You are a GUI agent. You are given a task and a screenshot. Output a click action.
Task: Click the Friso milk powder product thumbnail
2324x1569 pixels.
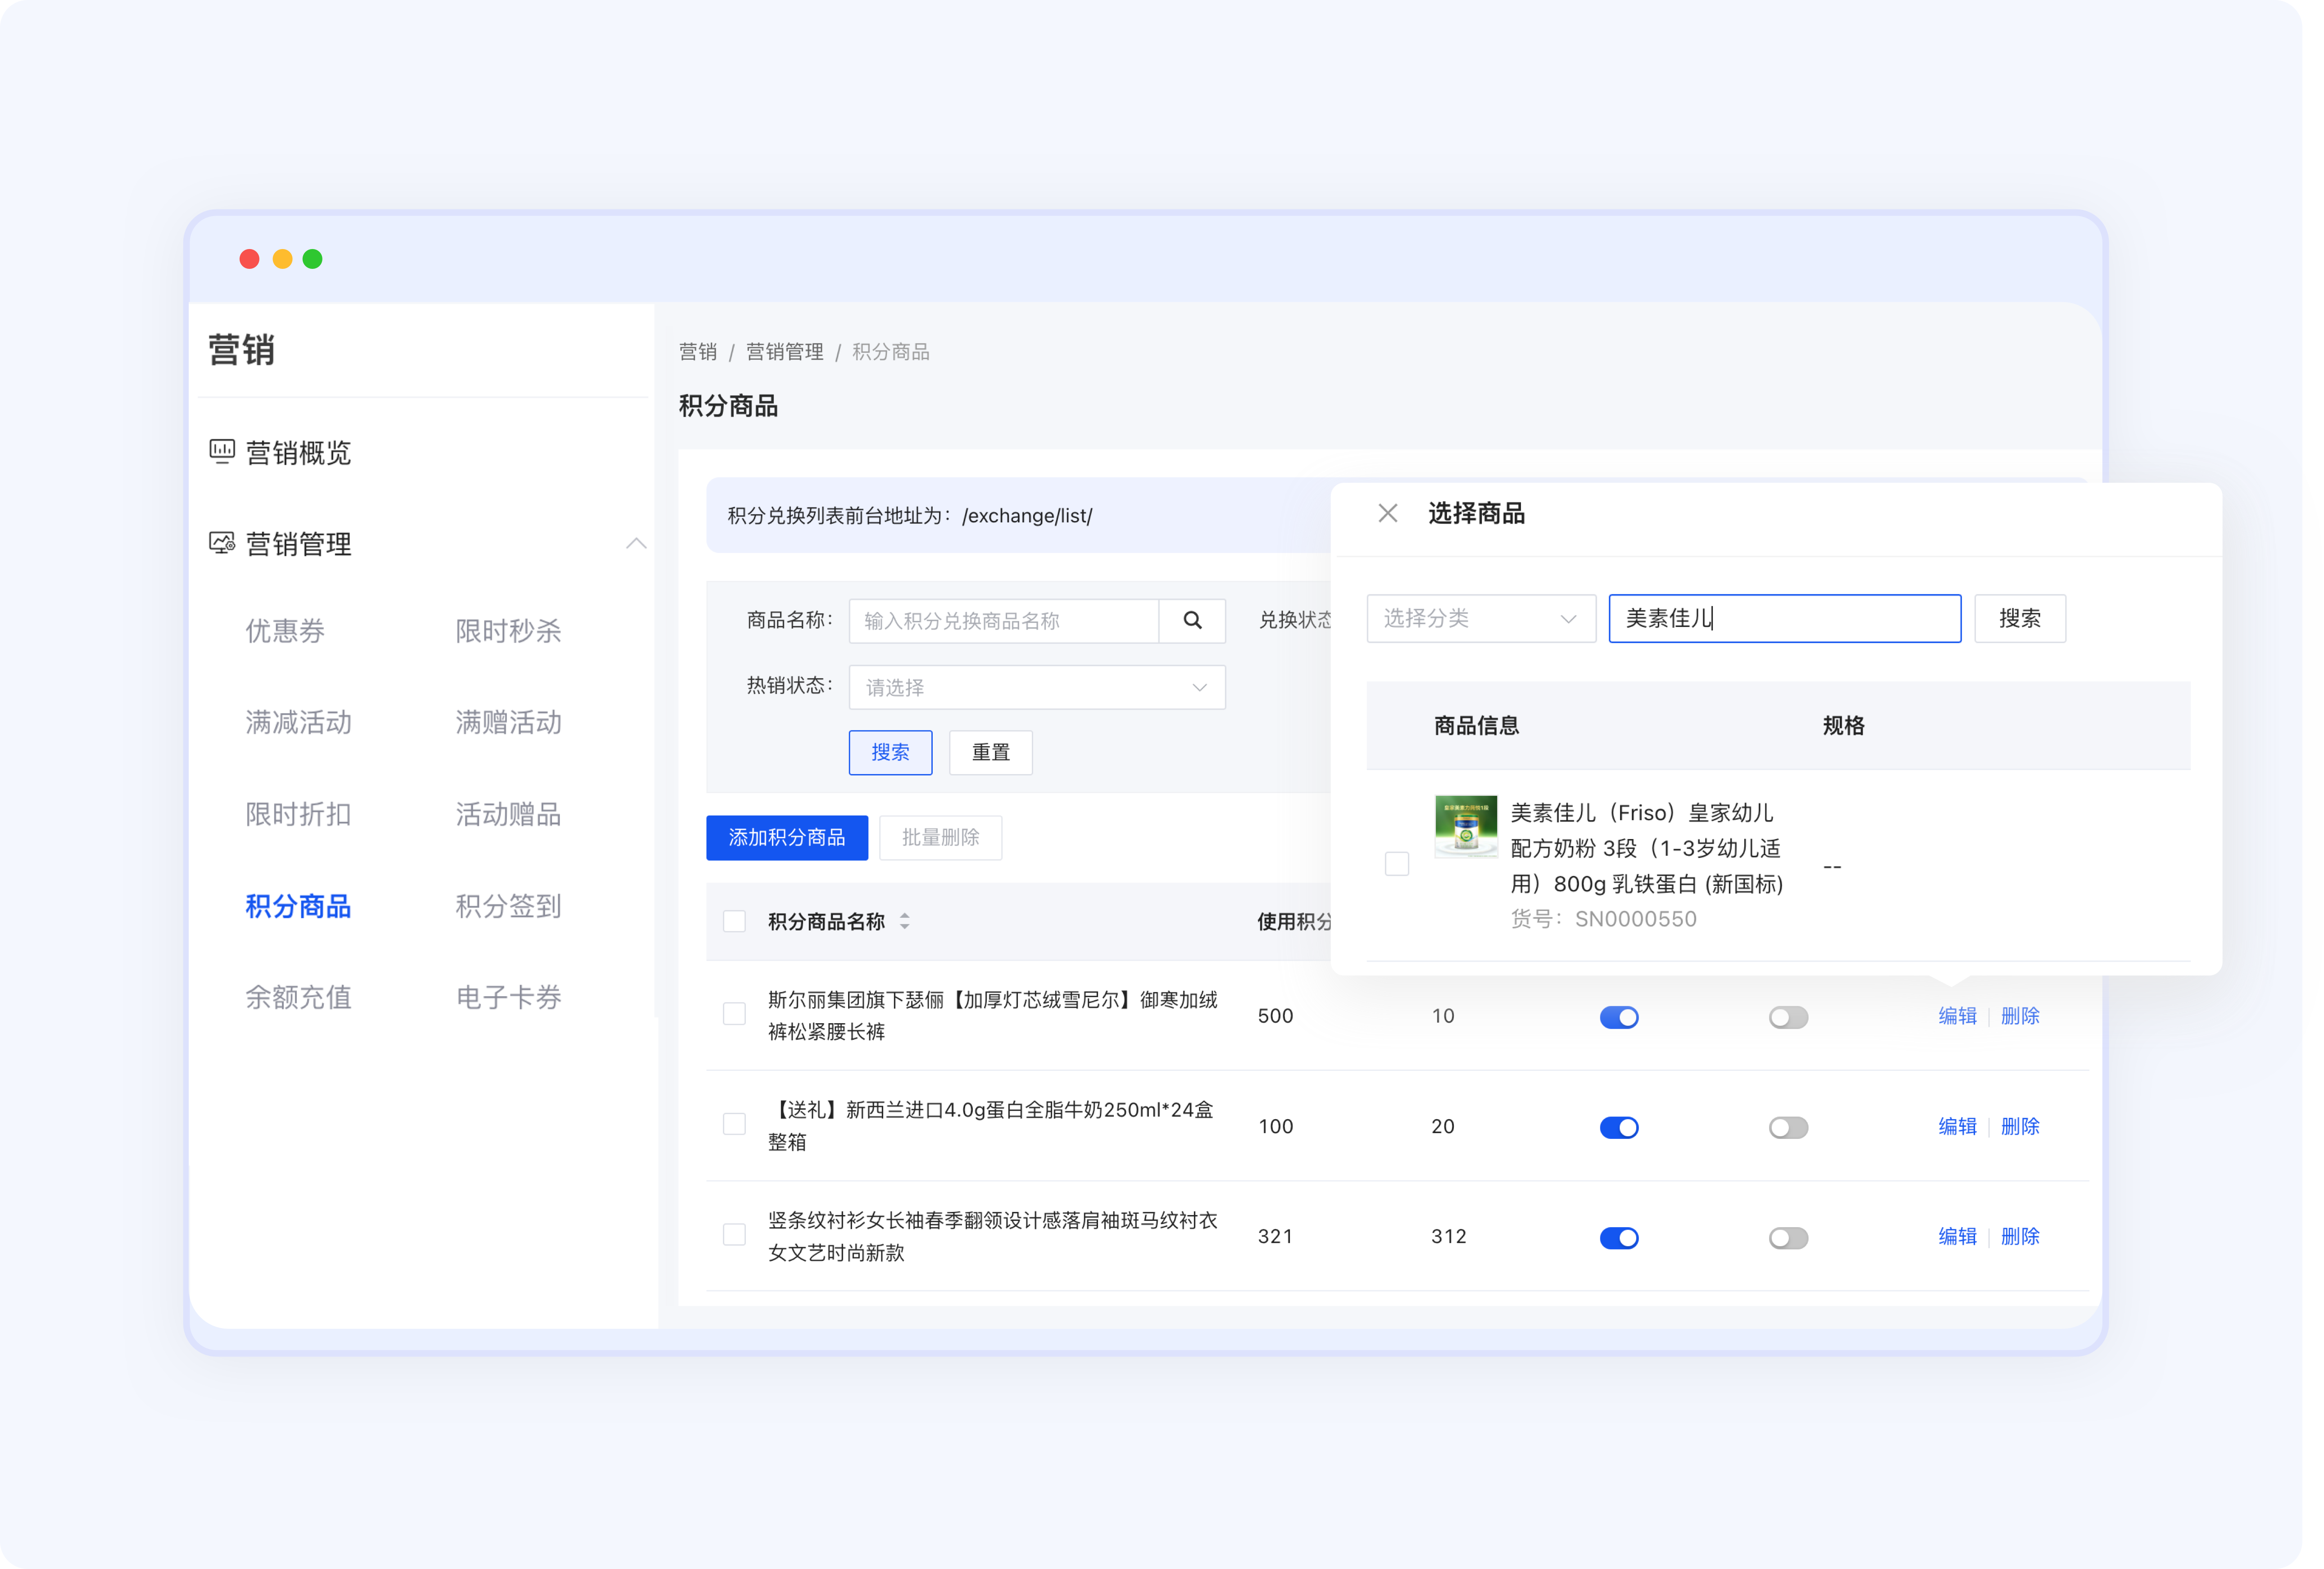[1465, 827]
